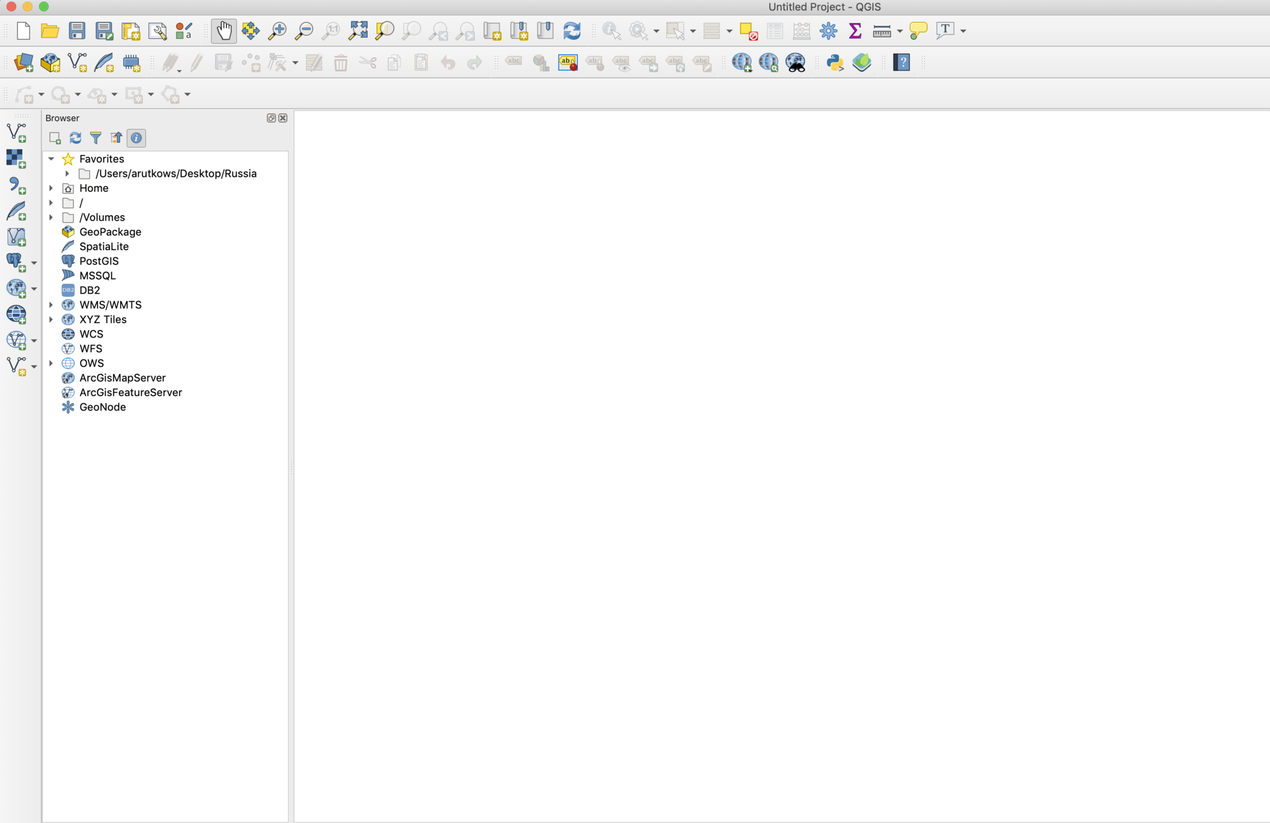Click the Refresh map canvas icon

572,30
